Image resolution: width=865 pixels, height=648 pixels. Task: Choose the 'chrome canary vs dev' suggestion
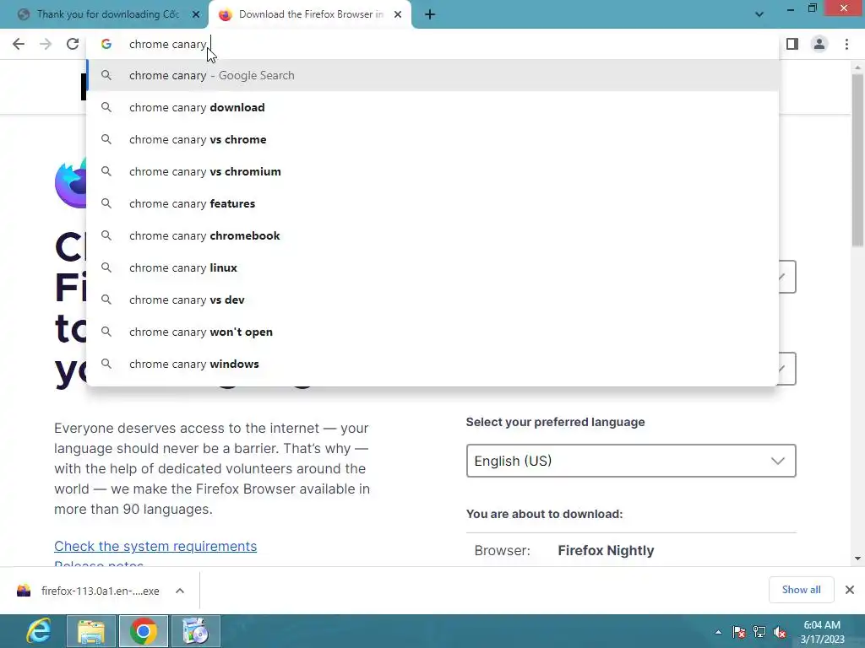tap(433, 300)
